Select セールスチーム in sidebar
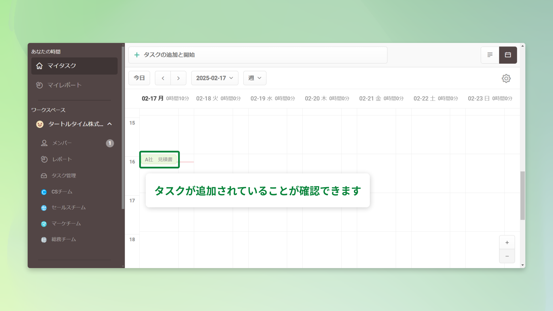 [68, 208]
